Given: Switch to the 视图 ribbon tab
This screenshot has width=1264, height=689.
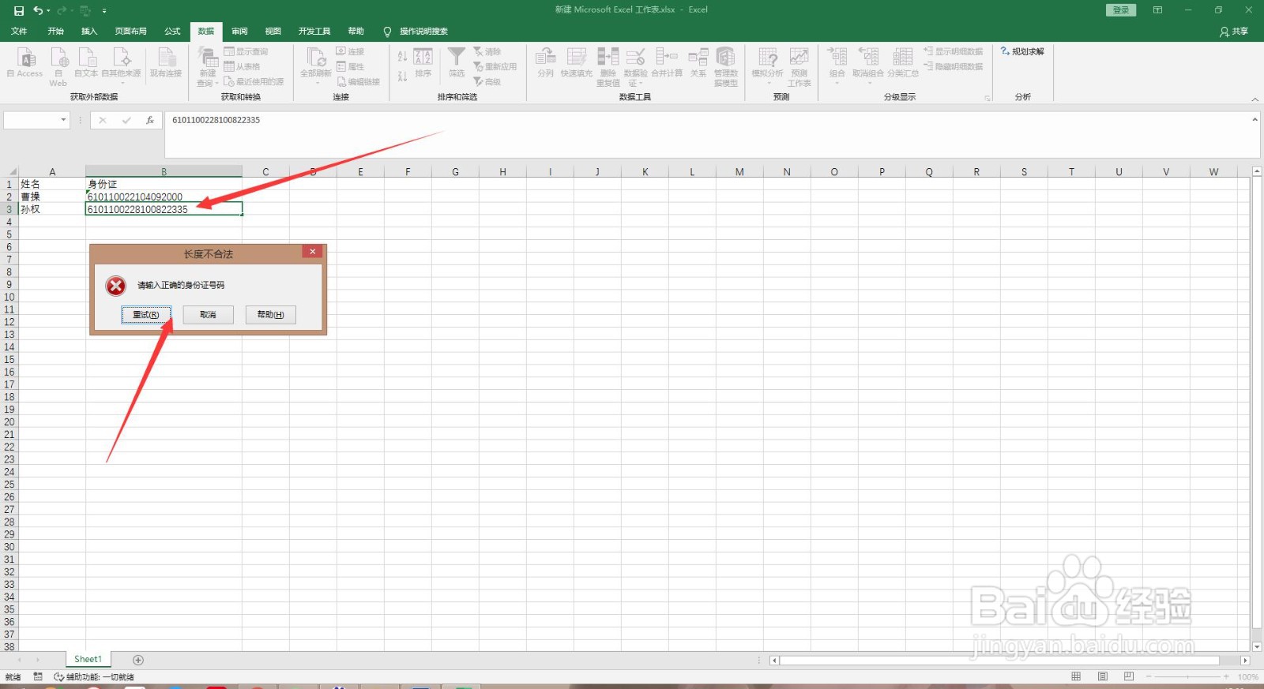Looking at the screenshot, I should click(273, 32).
